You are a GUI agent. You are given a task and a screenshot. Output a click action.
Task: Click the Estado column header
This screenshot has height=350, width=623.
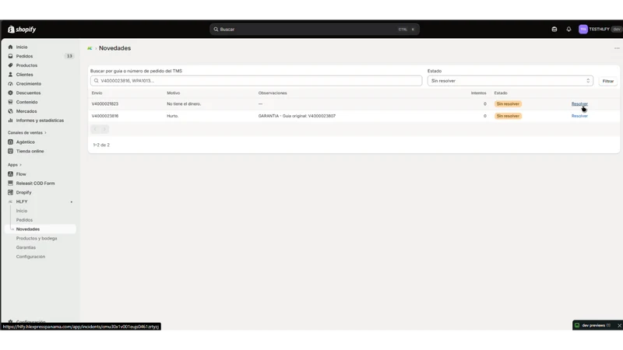501,93
